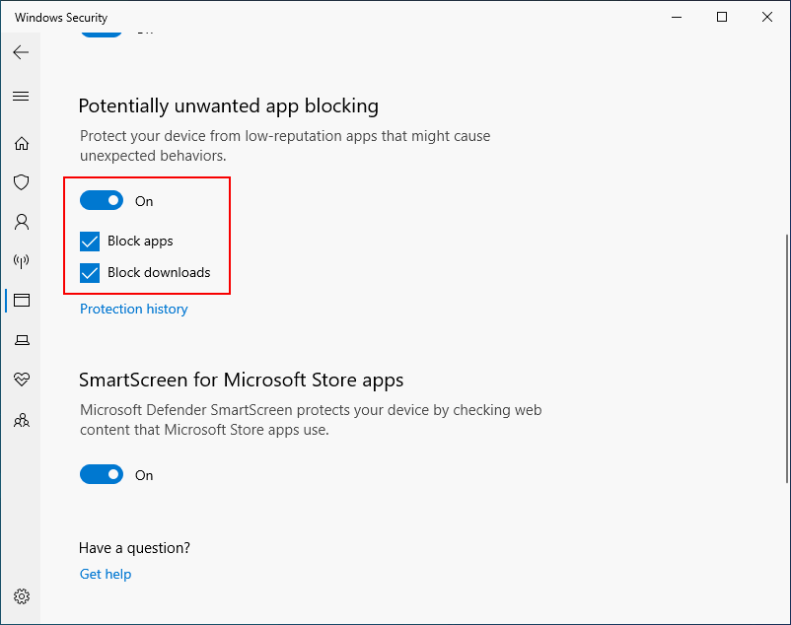Open Virus & threat protection shield icon
Viewport: 791px width, 625px height.
pos(21,182)
